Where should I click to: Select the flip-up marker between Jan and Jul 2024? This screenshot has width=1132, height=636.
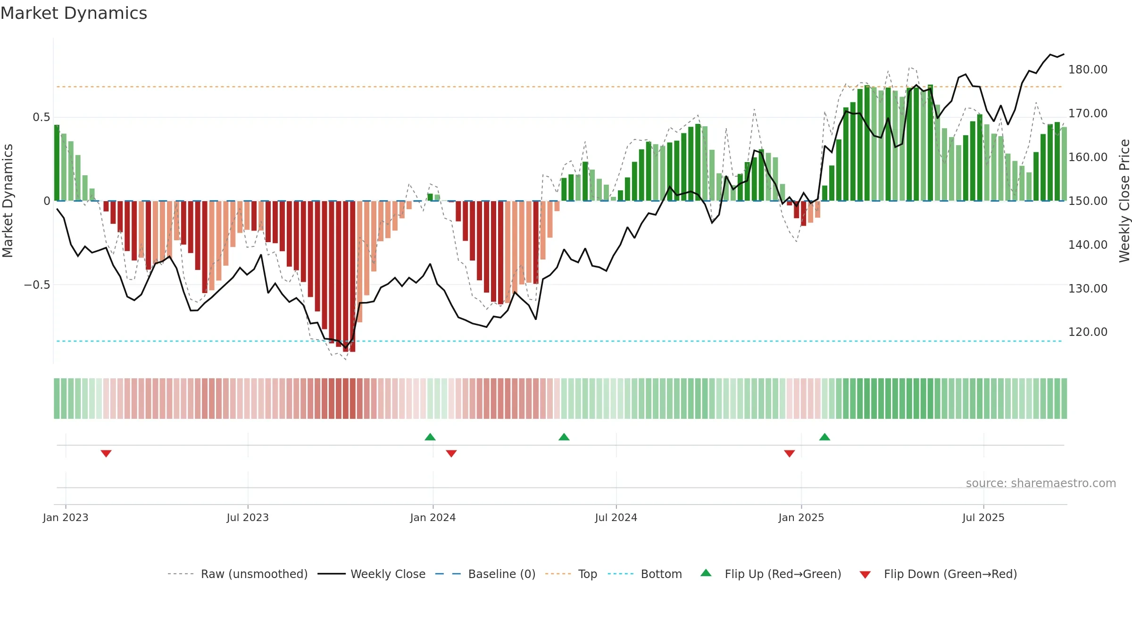[564, 437]
